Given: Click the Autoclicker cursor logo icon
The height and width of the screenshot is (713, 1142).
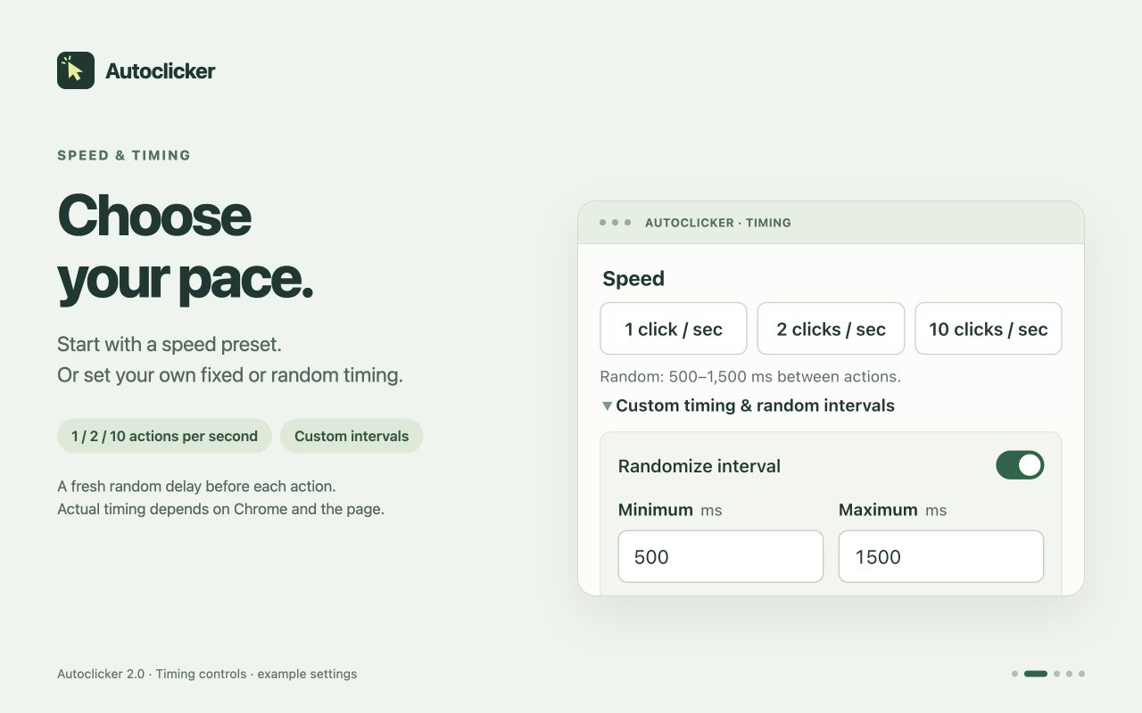Looking at the screenshot, I should [x=76, y=70].
